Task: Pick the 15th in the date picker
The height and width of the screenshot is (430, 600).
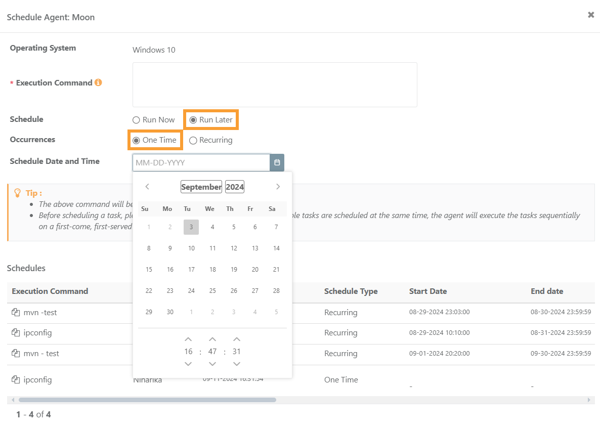Action: click(x=149, y=269)
